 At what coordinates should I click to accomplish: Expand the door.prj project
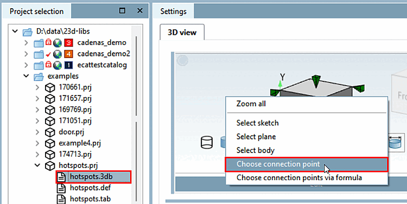[x=37, y=132]
